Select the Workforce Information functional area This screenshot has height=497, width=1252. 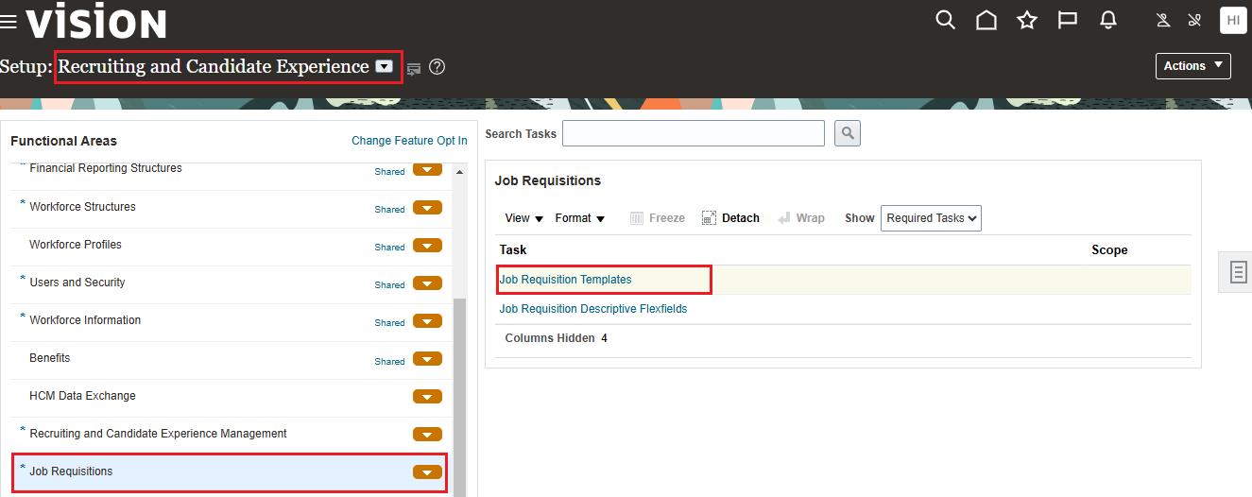click(x=85, y=320)
